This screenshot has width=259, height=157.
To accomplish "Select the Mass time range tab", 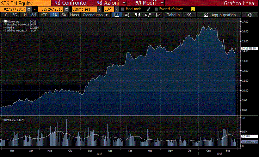I will [74, 15].
